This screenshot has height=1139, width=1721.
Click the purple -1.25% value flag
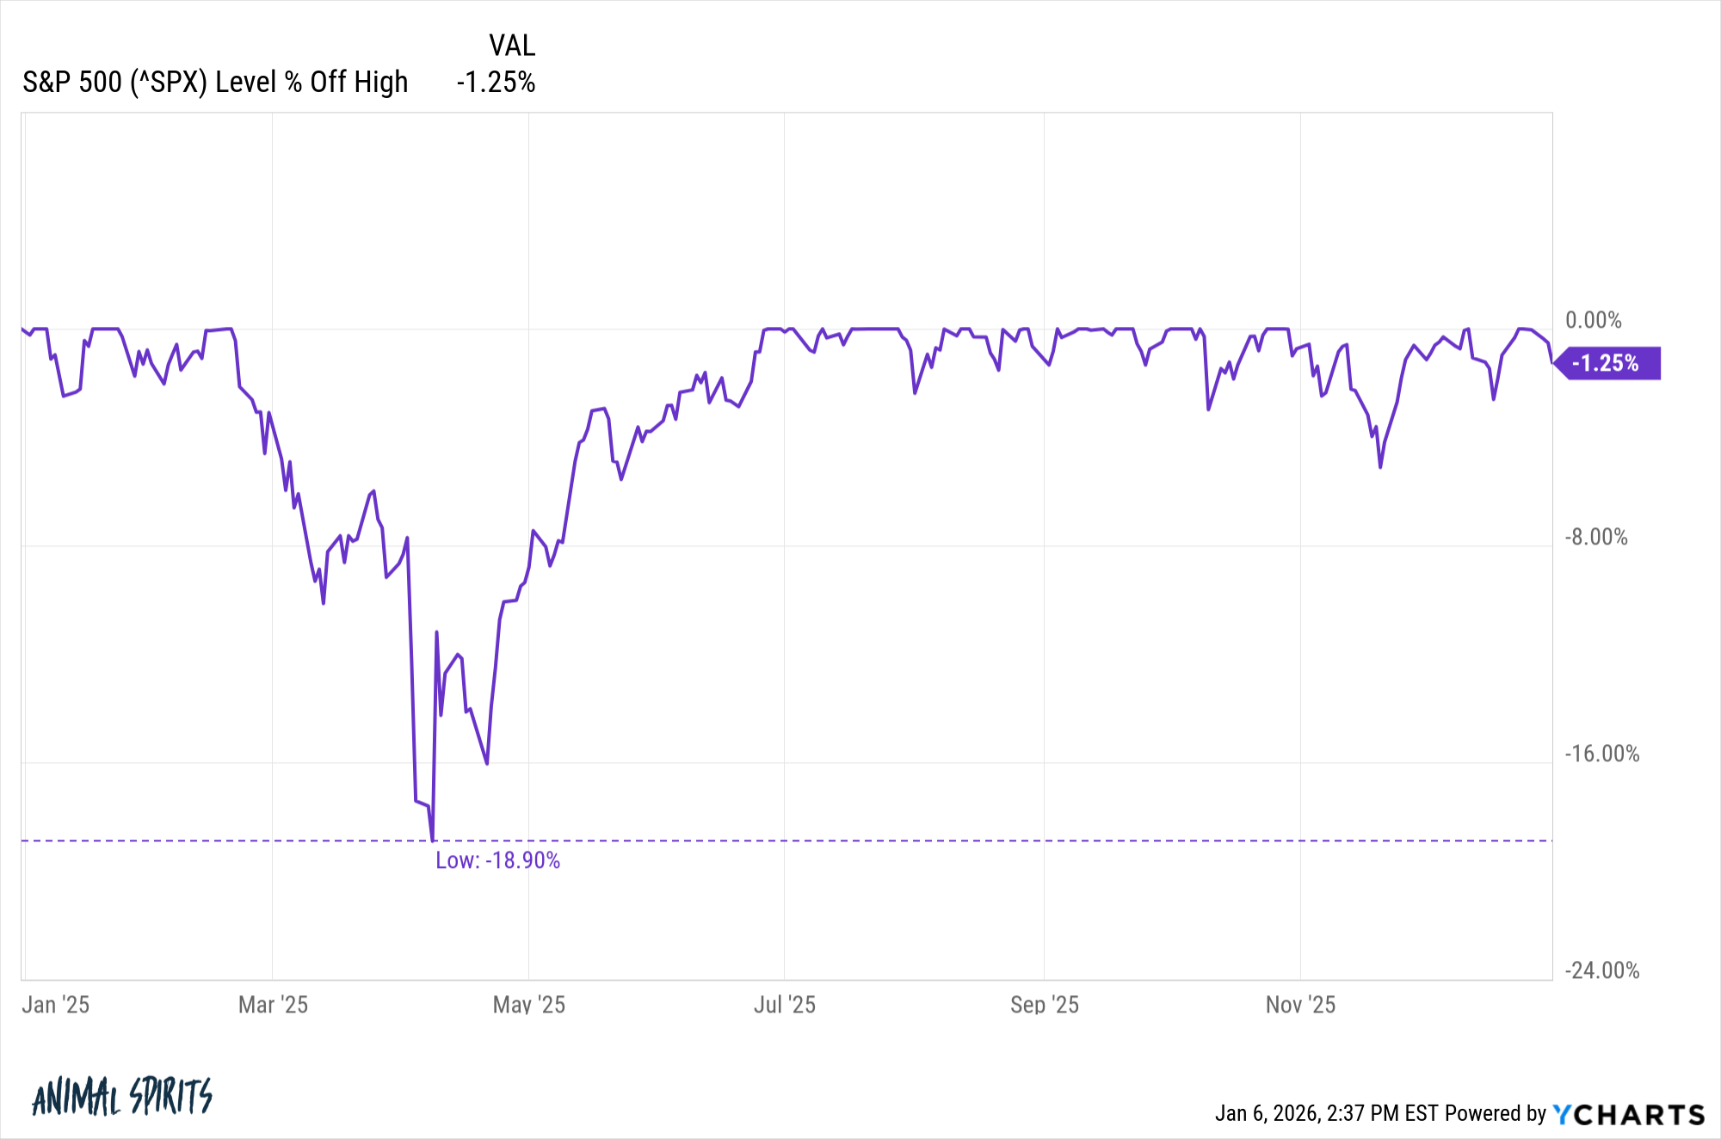point(1607,363)
